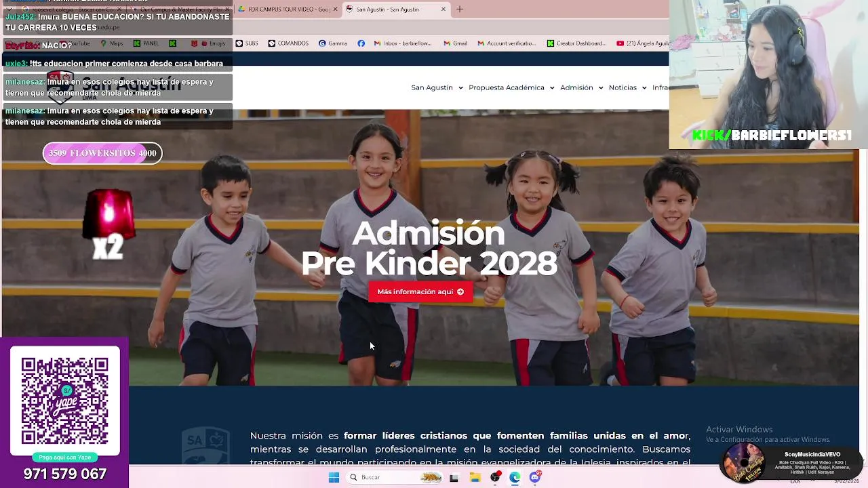Open the Gmail bookmark

pos(455,43)
